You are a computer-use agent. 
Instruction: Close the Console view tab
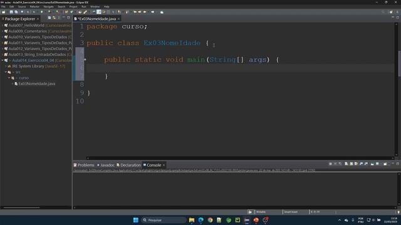(x=164, y=165)
